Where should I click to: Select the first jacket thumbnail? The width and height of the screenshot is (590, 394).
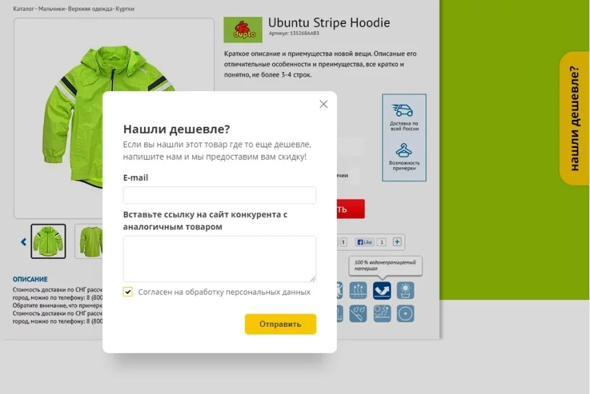[x=48, y=241]
